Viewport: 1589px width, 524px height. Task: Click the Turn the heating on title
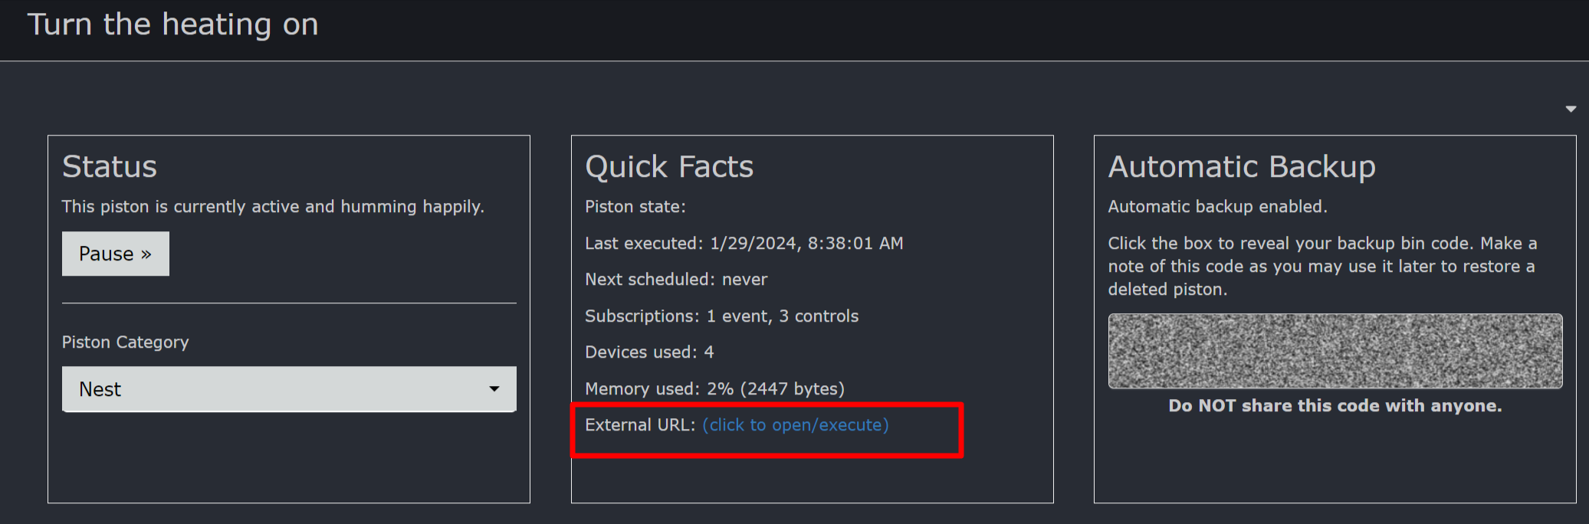(173, 25)
